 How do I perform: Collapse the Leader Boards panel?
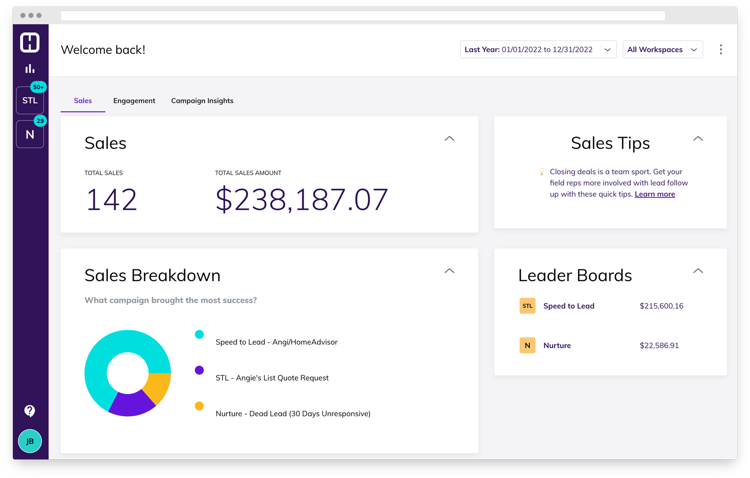tap(697, 271)
